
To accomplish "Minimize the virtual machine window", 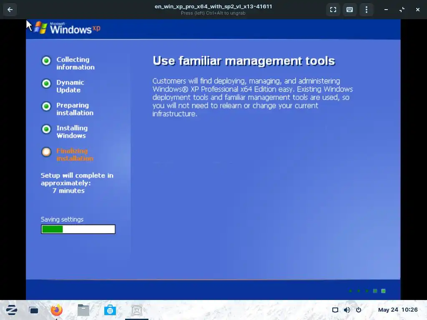I will (386, 10).
